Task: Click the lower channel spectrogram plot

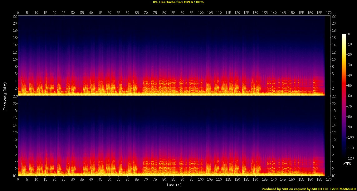Action: 171,136
